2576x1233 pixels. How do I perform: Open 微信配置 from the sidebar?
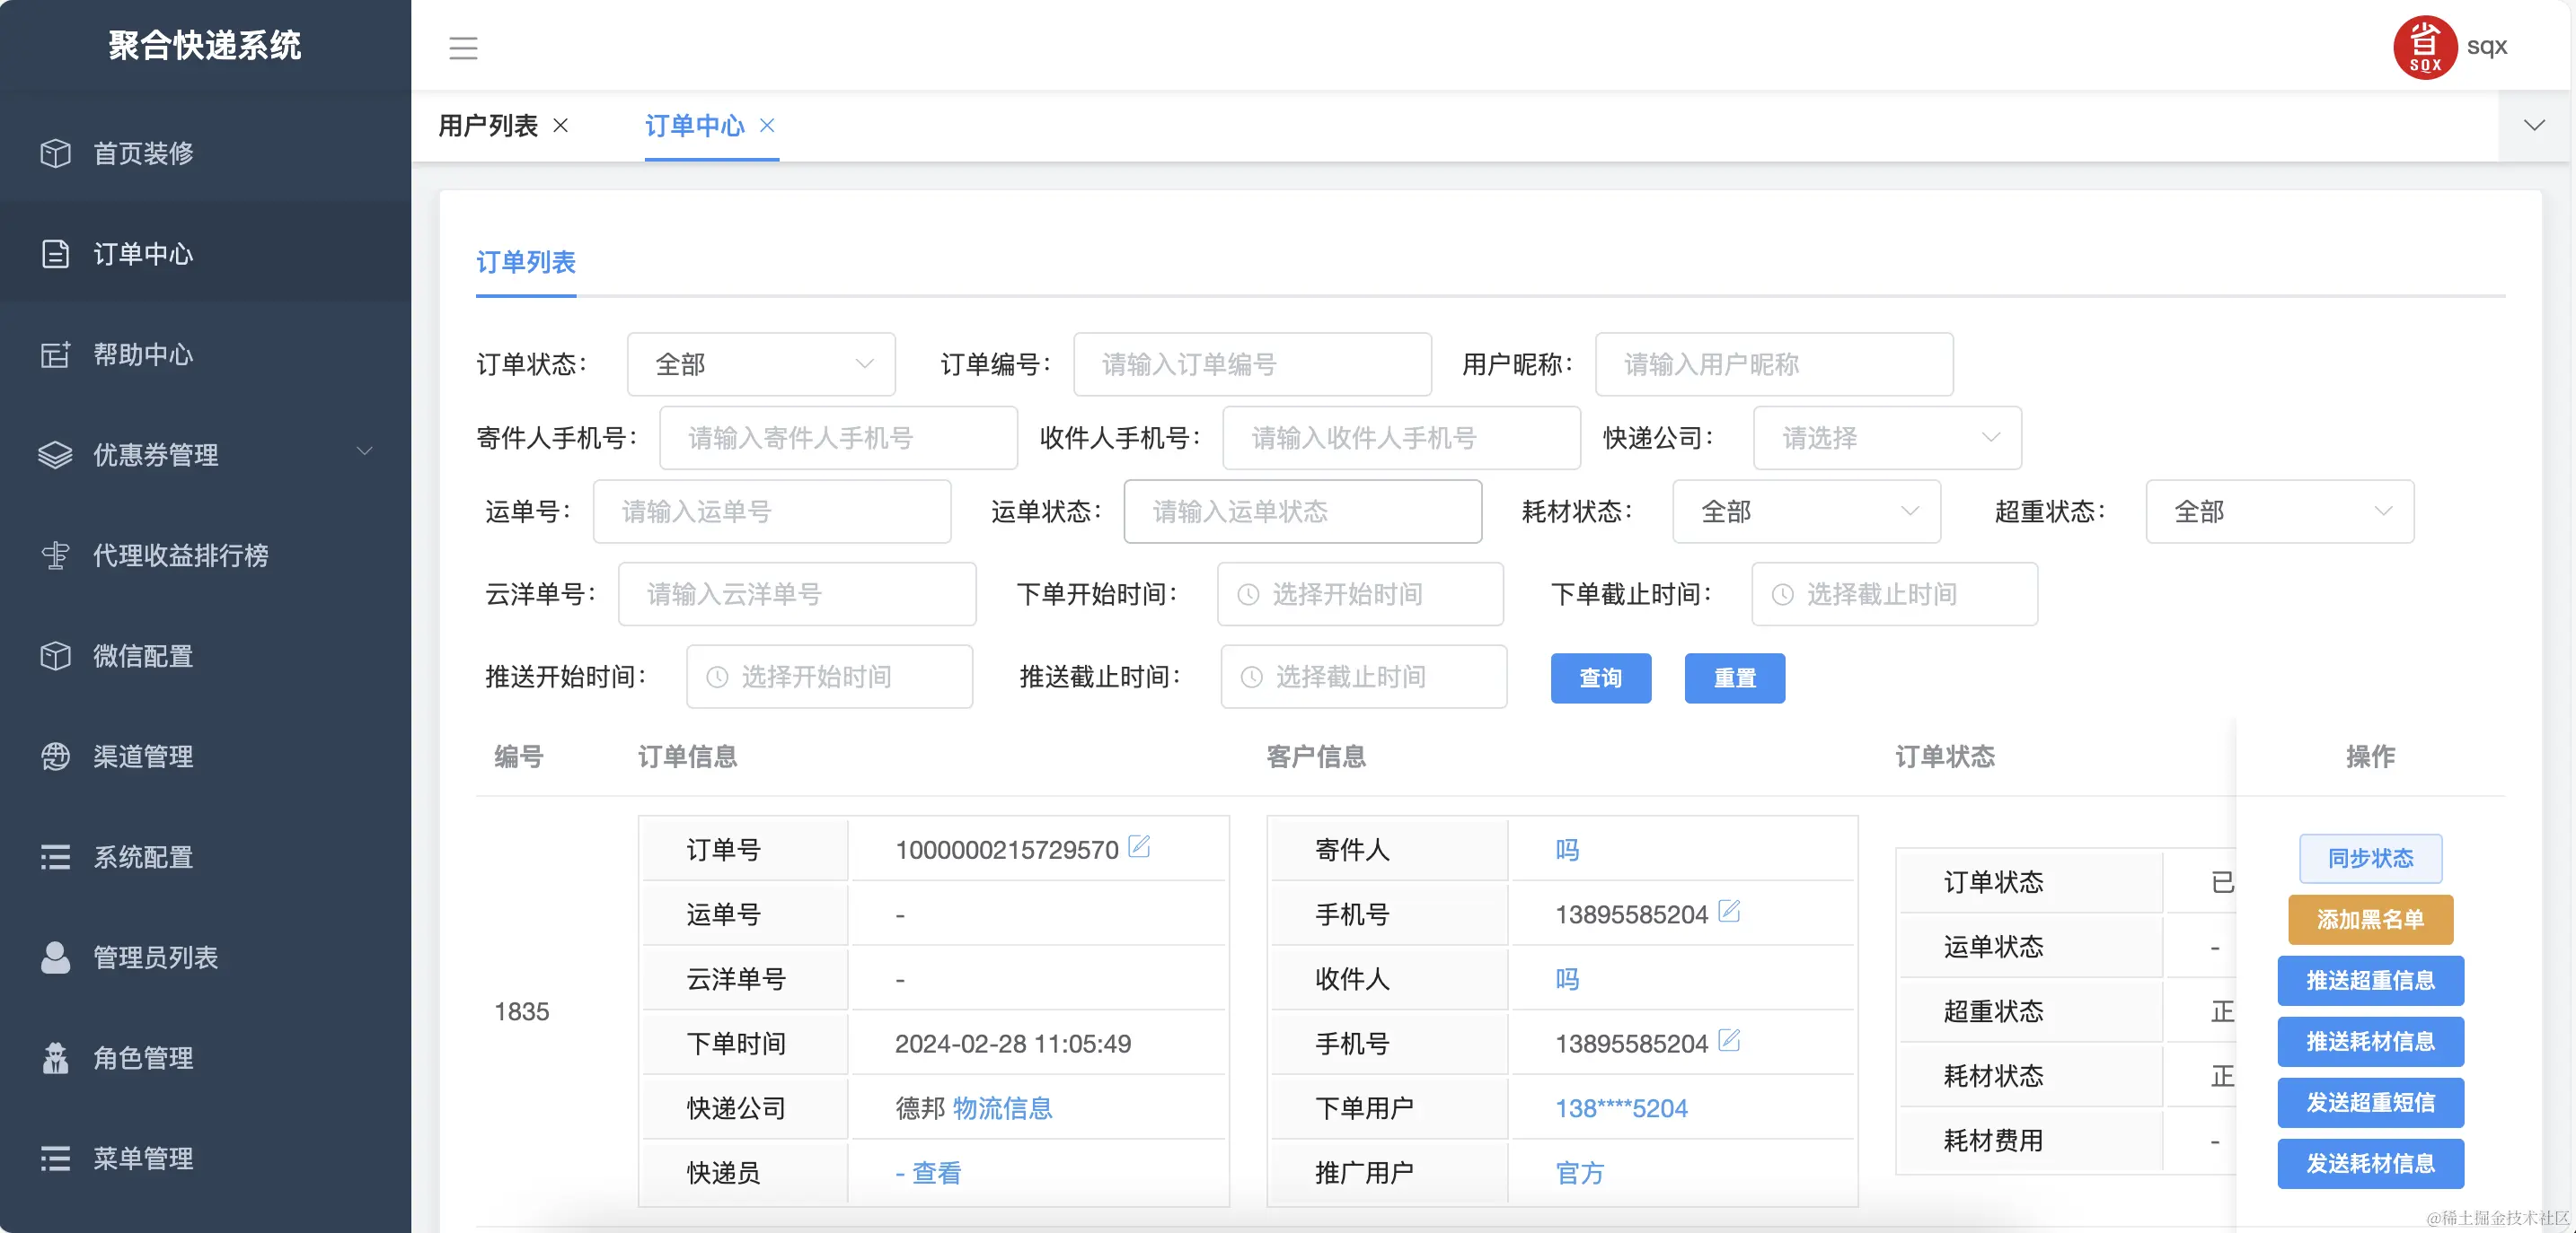(x=141, y=657)
